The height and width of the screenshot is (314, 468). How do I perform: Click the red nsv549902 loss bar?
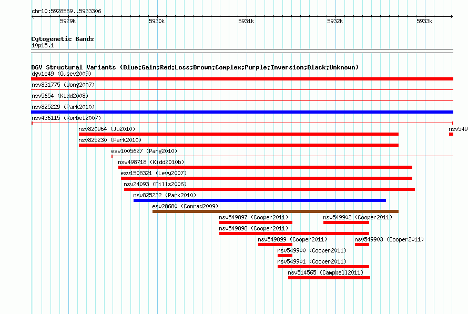pyautogui.click(x=346, y=222)
